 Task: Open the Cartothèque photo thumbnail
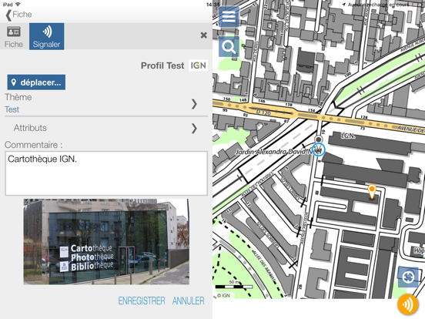[106, 242]
